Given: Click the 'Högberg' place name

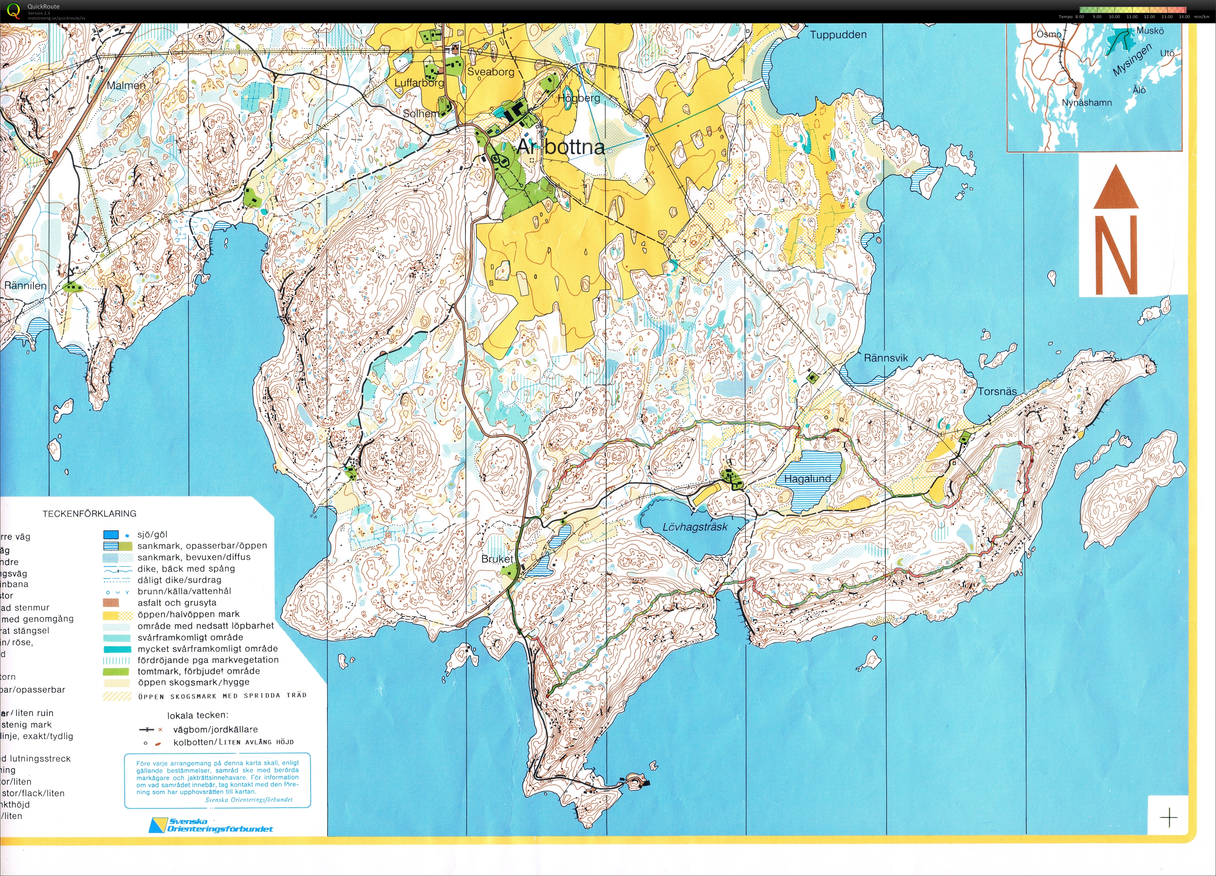Looking at the screenshot, I should pos(579,98).
